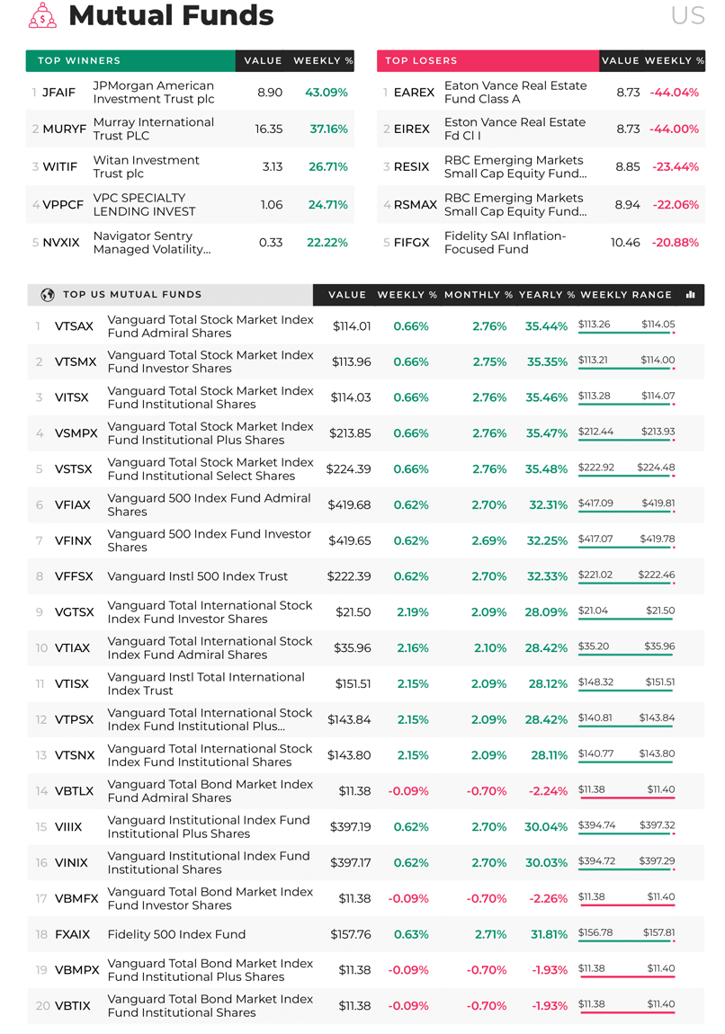Select the JFAIF ticker in winners
The width and height of the screenshot is (725, 1034).
(x=58, y=93)
